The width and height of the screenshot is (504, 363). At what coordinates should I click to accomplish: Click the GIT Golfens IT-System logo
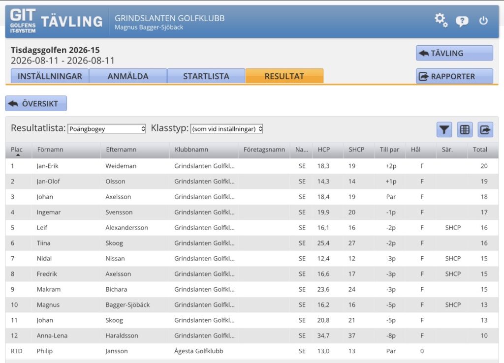point(23,21)
